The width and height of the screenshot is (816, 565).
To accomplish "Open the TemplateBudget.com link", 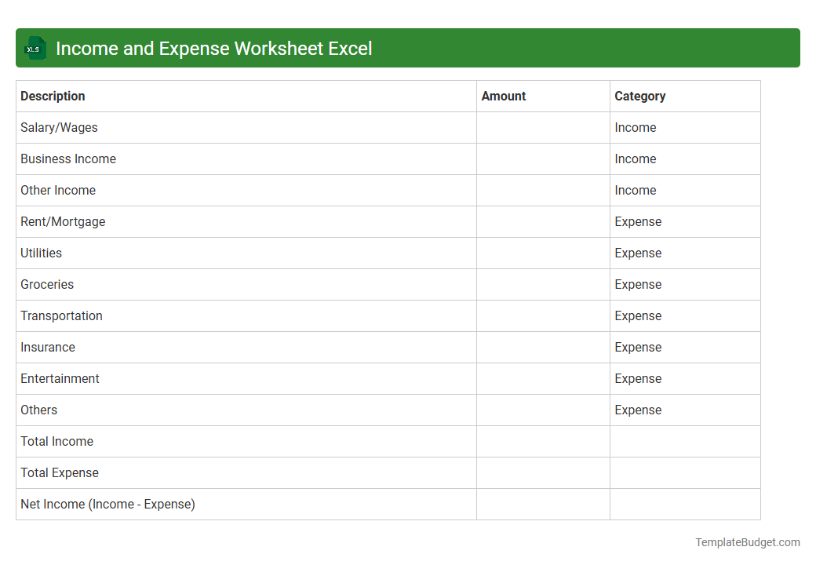I will 747,541.
